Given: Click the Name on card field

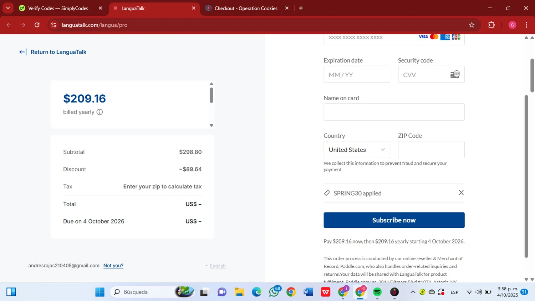Looking at the screenshot, I should 394,112.
